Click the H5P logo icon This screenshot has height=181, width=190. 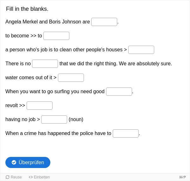coord(182,177)
